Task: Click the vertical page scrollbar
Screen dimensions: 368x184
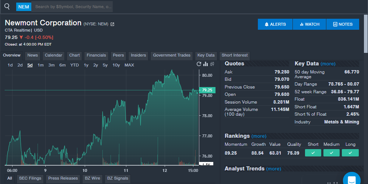Action: coord(366,34)
